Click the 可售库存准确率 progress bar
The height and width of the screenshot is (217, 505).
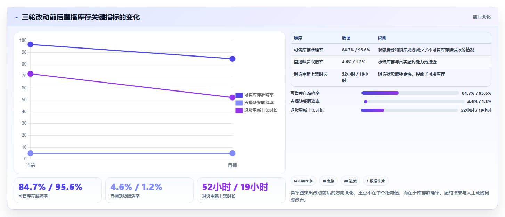(x=410, y=93)
